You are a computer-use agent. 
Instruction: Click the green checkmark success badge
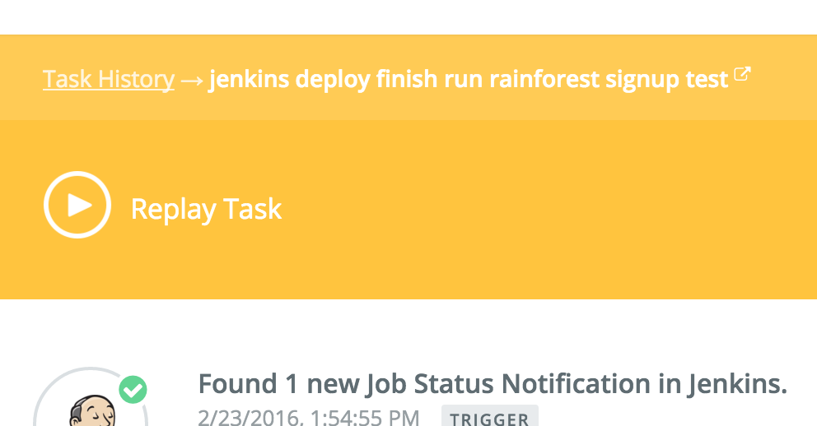click(133, 390)
